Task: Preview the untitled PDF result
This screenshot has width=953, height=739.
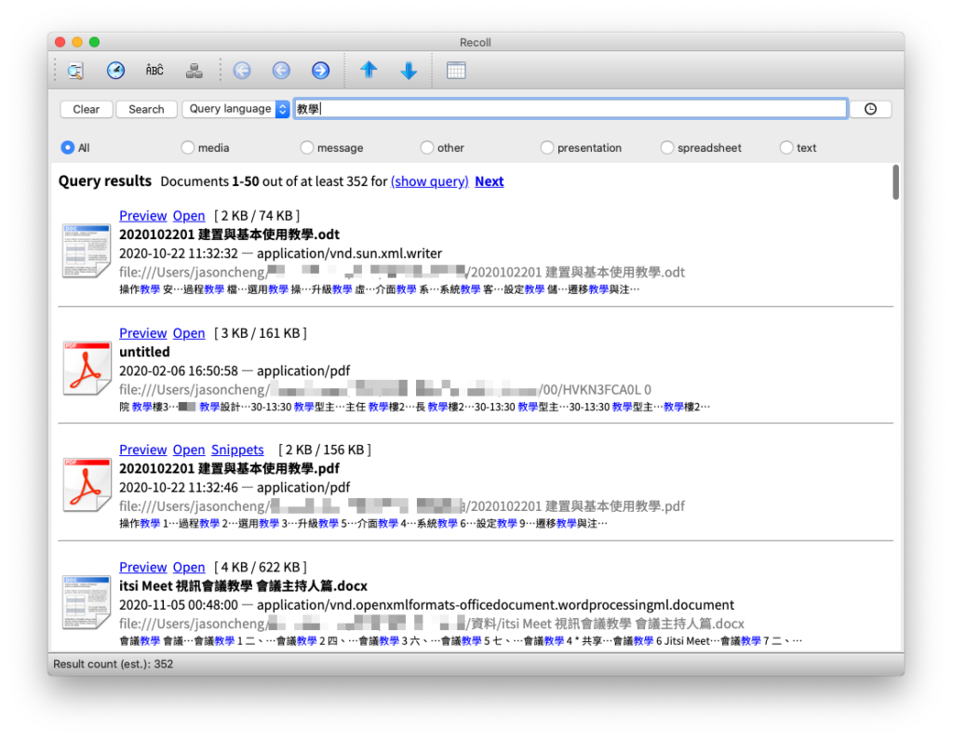Action: (142, 333)
